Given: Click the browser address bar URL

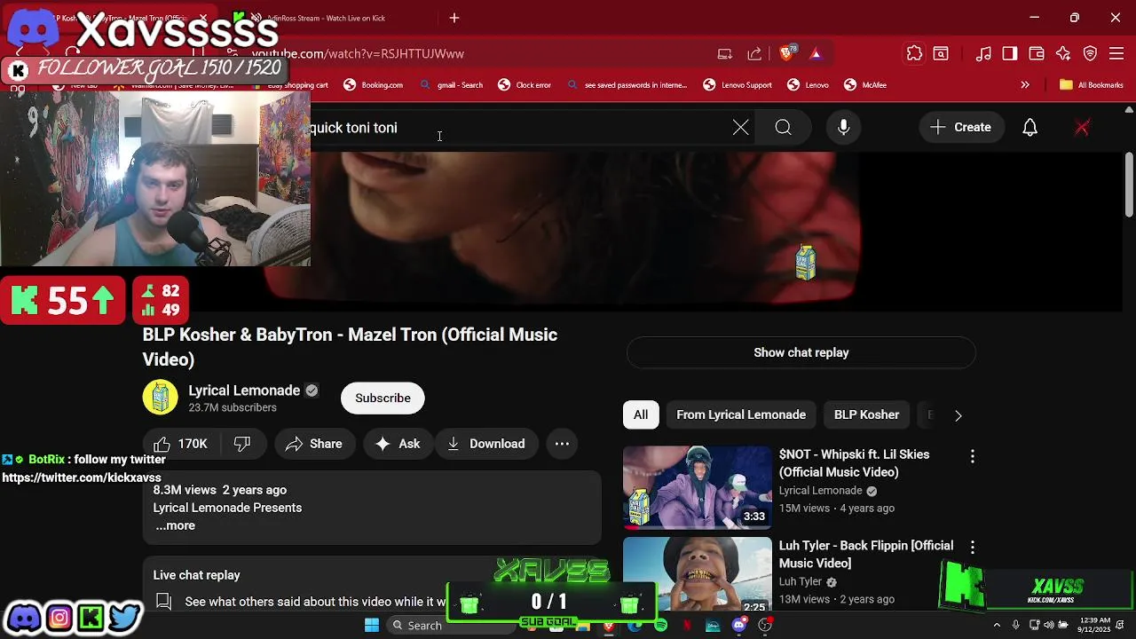Looking at the screenshot, I should (x=358, y=54).
